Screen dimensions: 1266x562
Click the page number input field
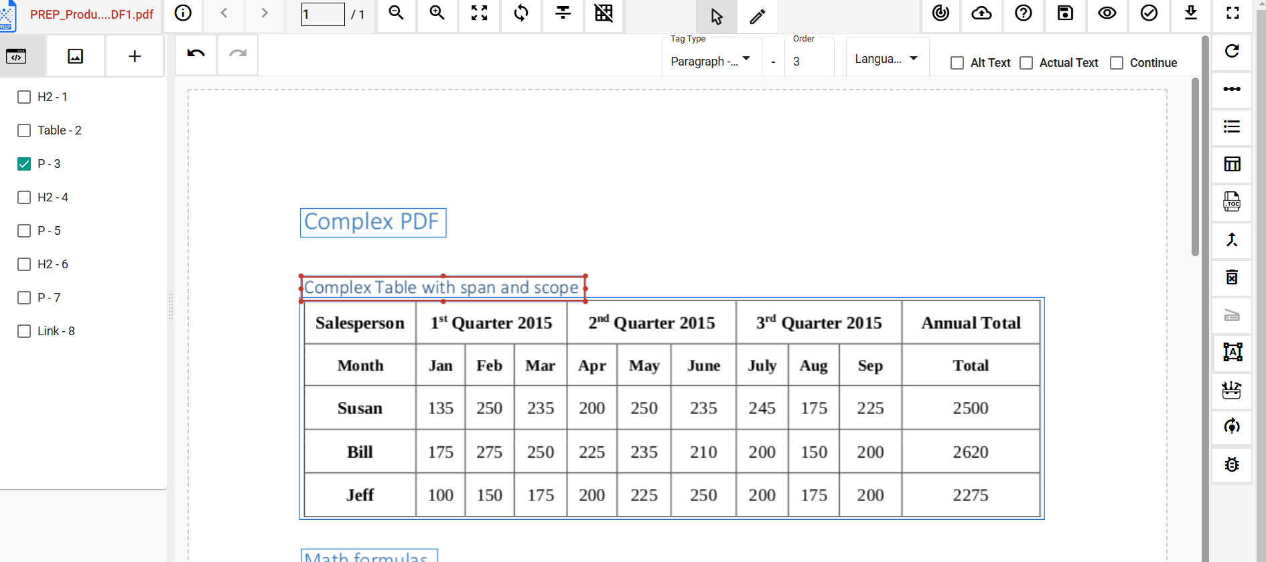click(x=323, y=14)
